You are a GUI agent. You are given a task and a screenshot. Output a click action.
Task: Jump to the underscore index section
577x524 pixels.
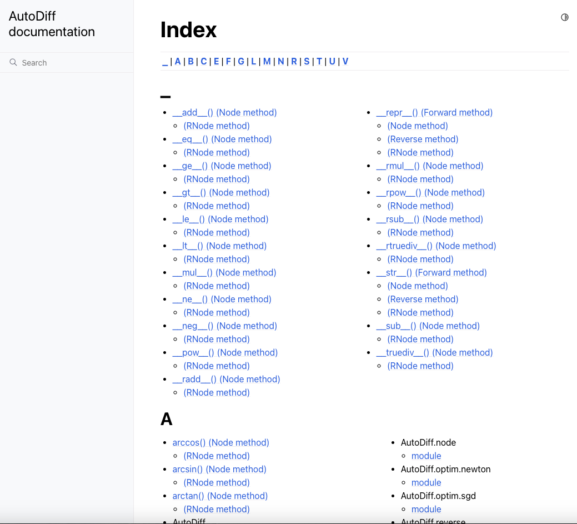click(165, 62)
